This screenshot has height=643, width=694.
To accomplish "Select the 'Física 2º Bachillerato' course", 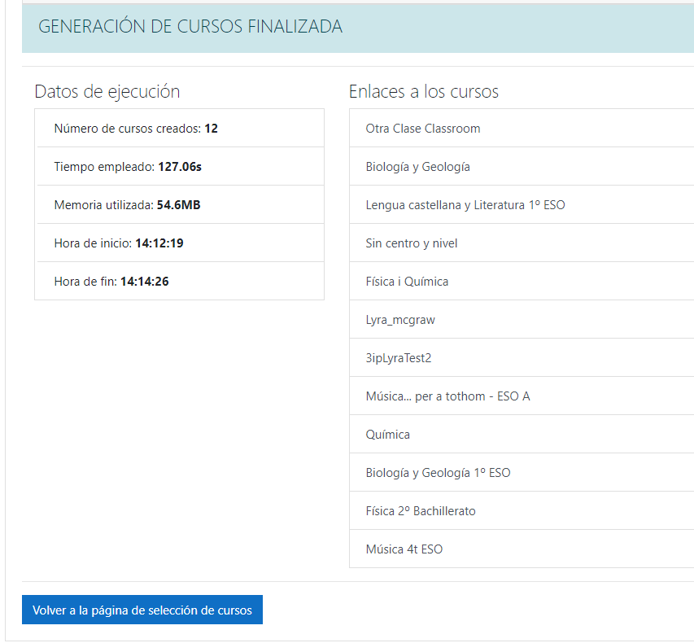I will (420, 510).
